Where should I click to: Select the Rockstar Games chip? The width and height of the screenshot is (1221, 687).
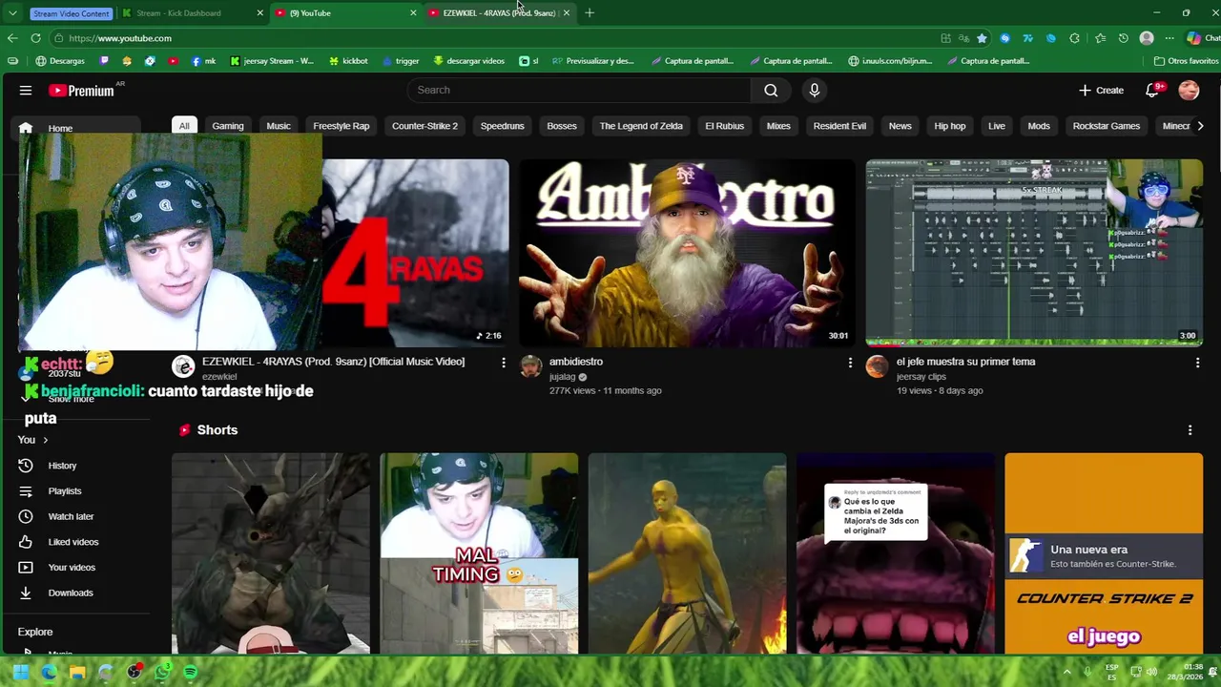tap(1107, 126)
